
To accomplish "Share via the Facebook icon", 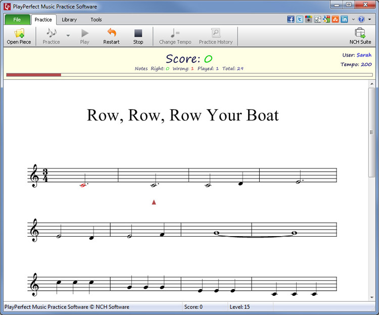I will [x=291, y=19].
